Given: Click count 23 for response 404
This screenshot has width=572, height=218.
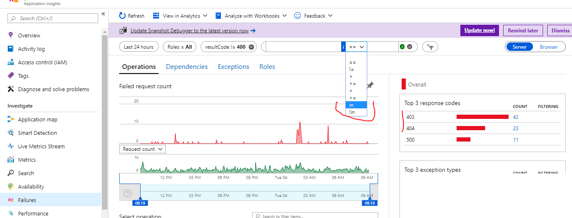Looking at the screenshot, I should 516,129.
